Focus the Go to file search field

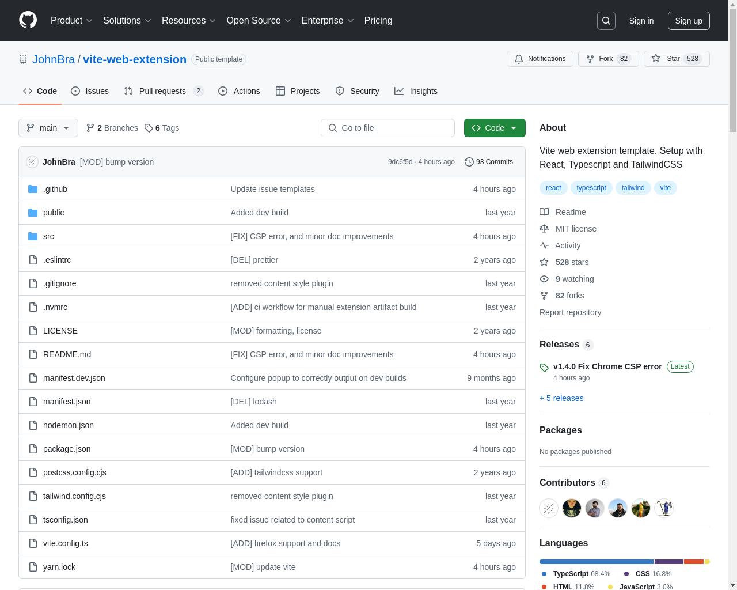pos(388,128)
